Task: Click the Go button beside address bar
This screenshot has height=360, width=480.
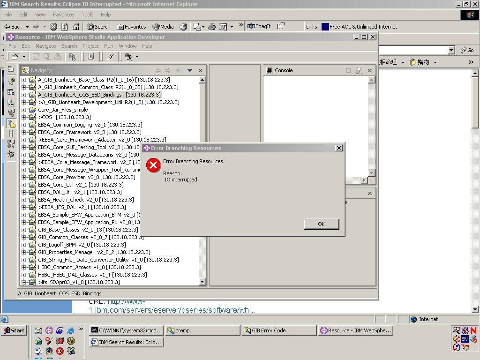Action: click(467, 50)
